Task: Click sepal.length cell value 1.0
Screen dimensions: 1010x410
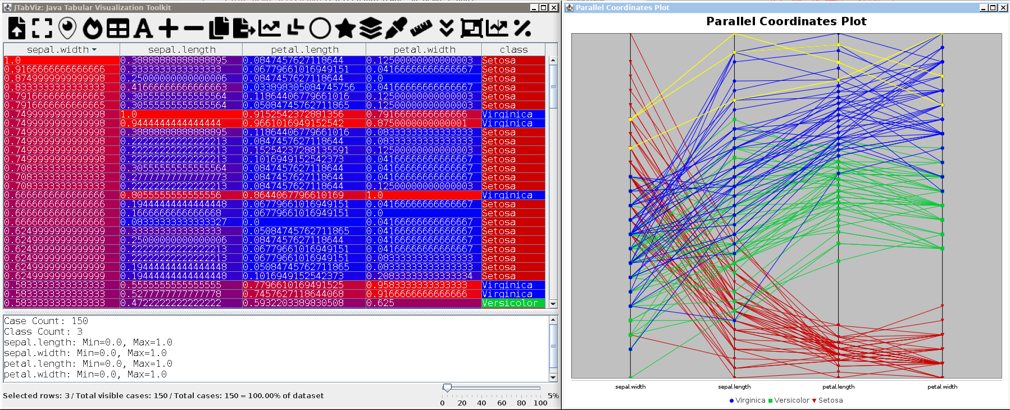Action: point(181,114)
